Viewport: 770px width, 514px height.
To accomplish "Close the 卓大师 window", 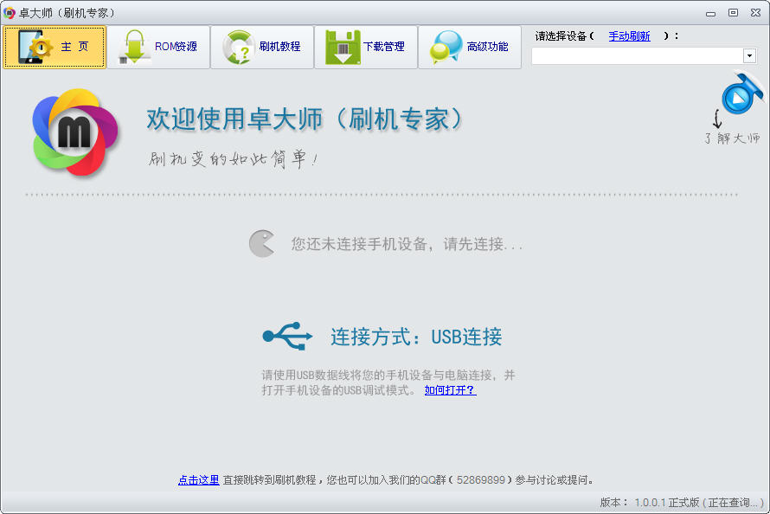I will [756, 13].
